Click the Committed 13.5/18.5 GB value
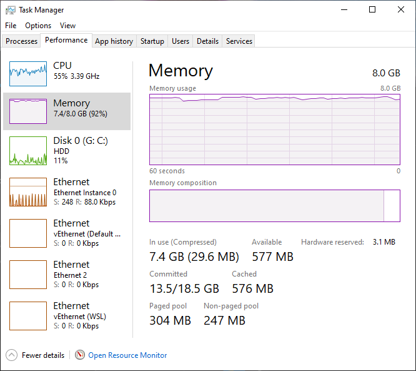 184,288
